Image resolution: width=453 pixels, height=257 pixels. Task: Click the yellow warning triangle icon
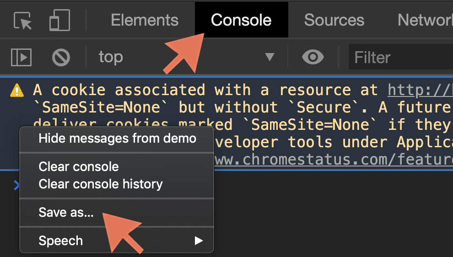click(17, 90)
